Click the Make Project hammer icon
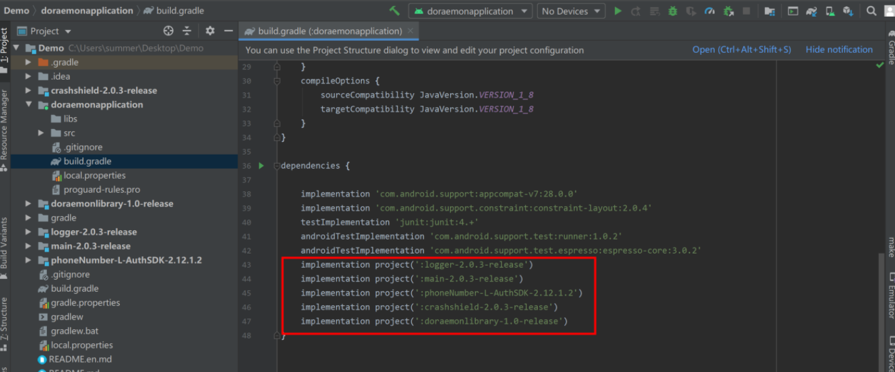The image size is (895, 372). 395,11
